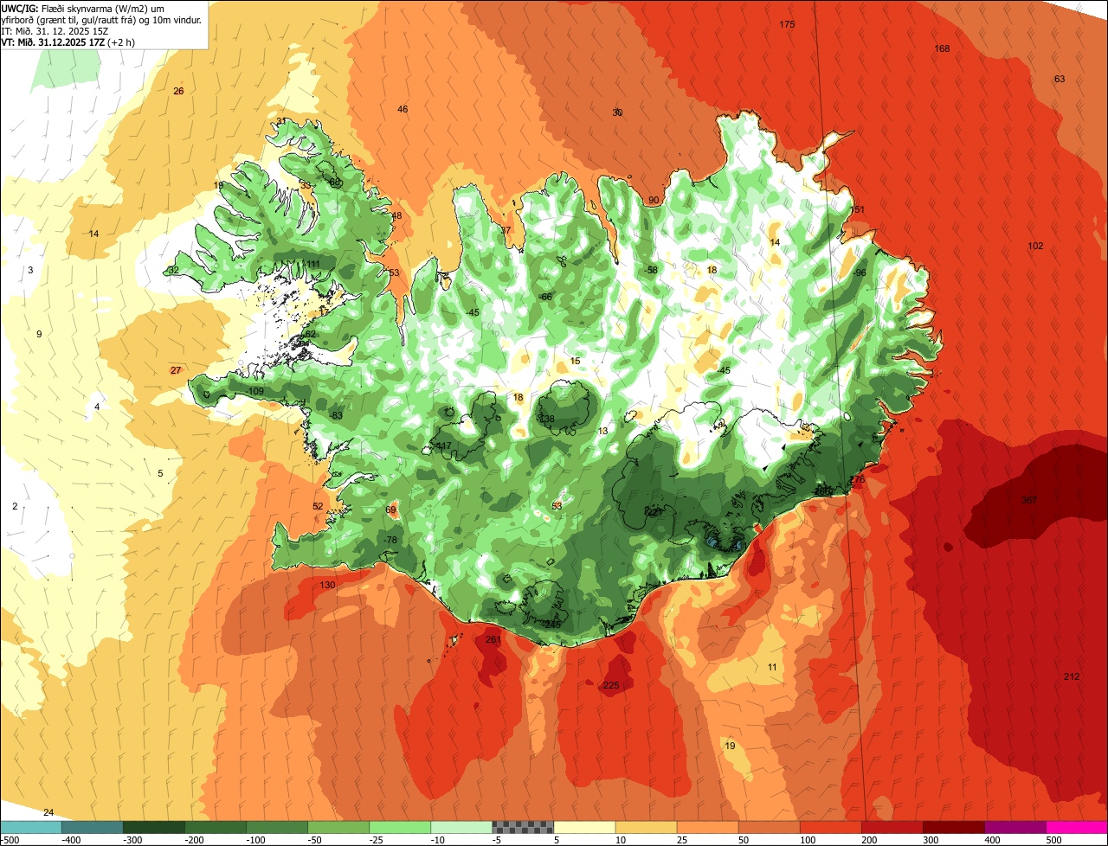Click the 111 value on the map

(312, 264)
